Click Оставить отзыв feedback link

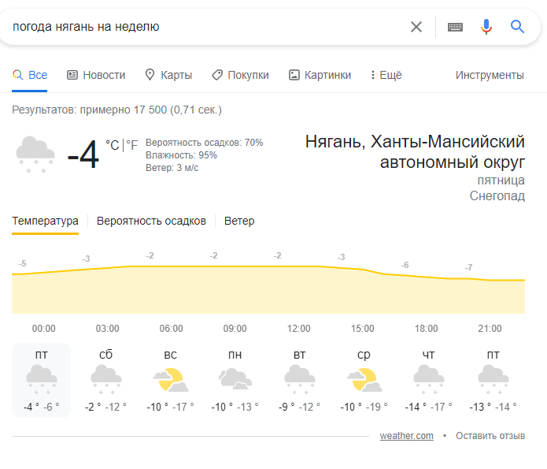490,436
